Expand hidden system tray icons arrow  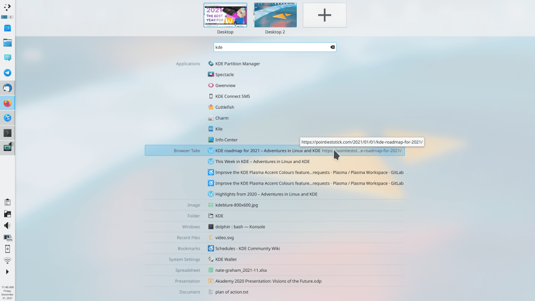7,272
